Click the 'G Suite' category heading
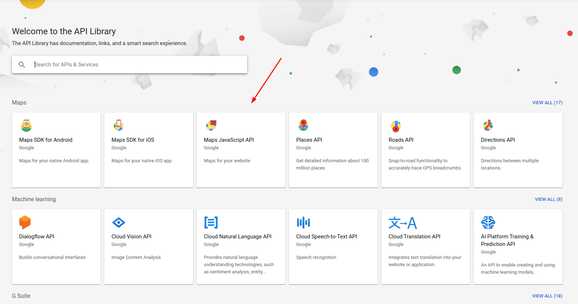Screen dimensions: 578x304 21,296
